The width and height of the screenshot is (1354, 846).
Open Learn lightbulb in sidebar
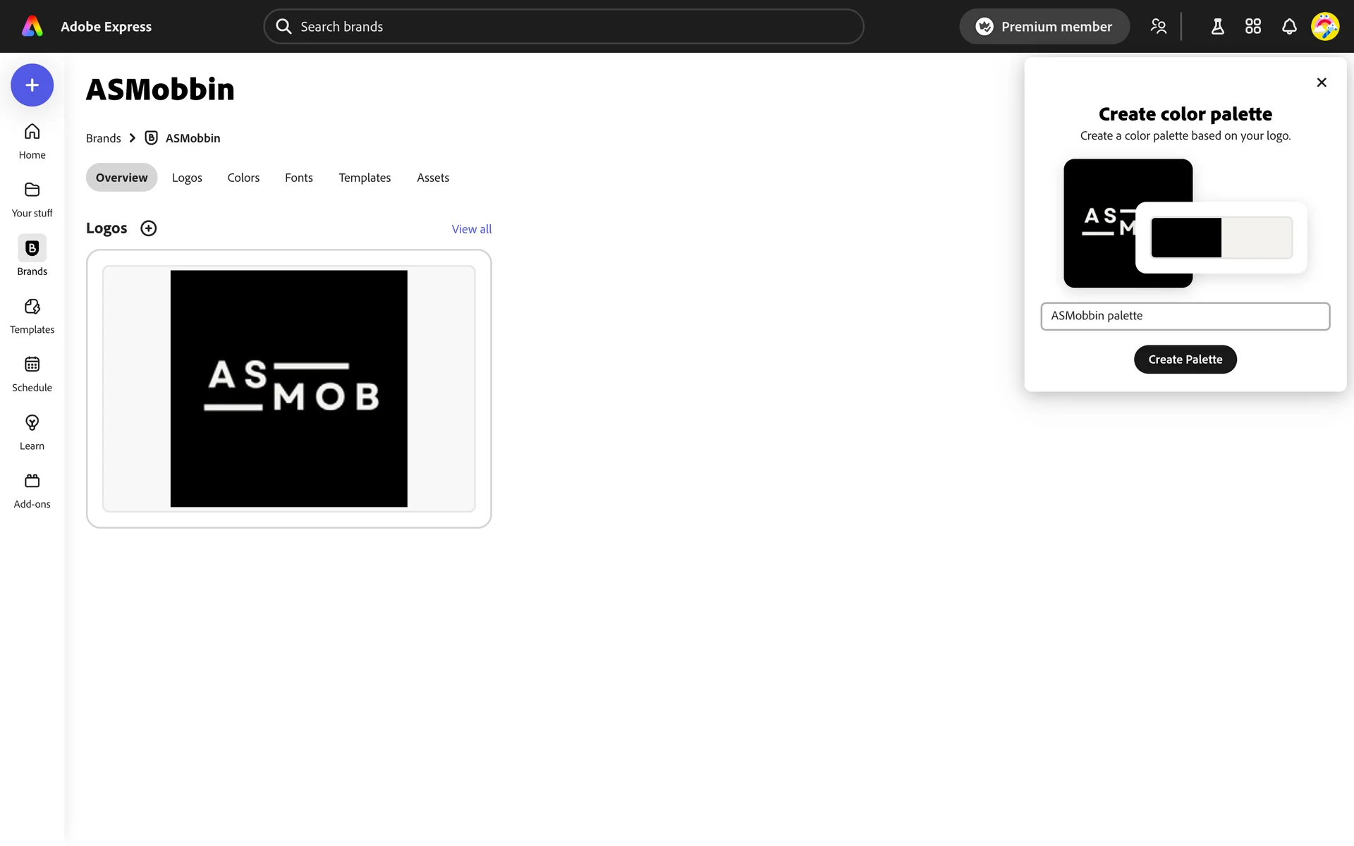coord(32,431)
